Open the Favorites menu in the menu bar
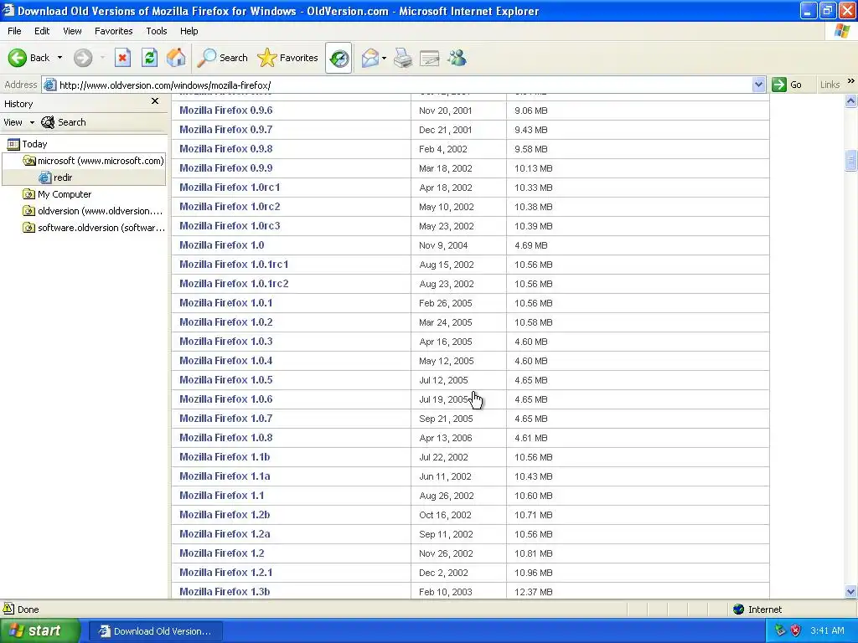 click(x=113, y=31)
